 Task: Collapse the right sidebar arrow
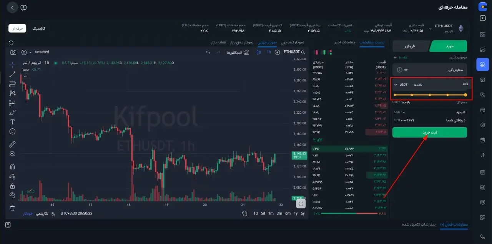coord(483,18)
